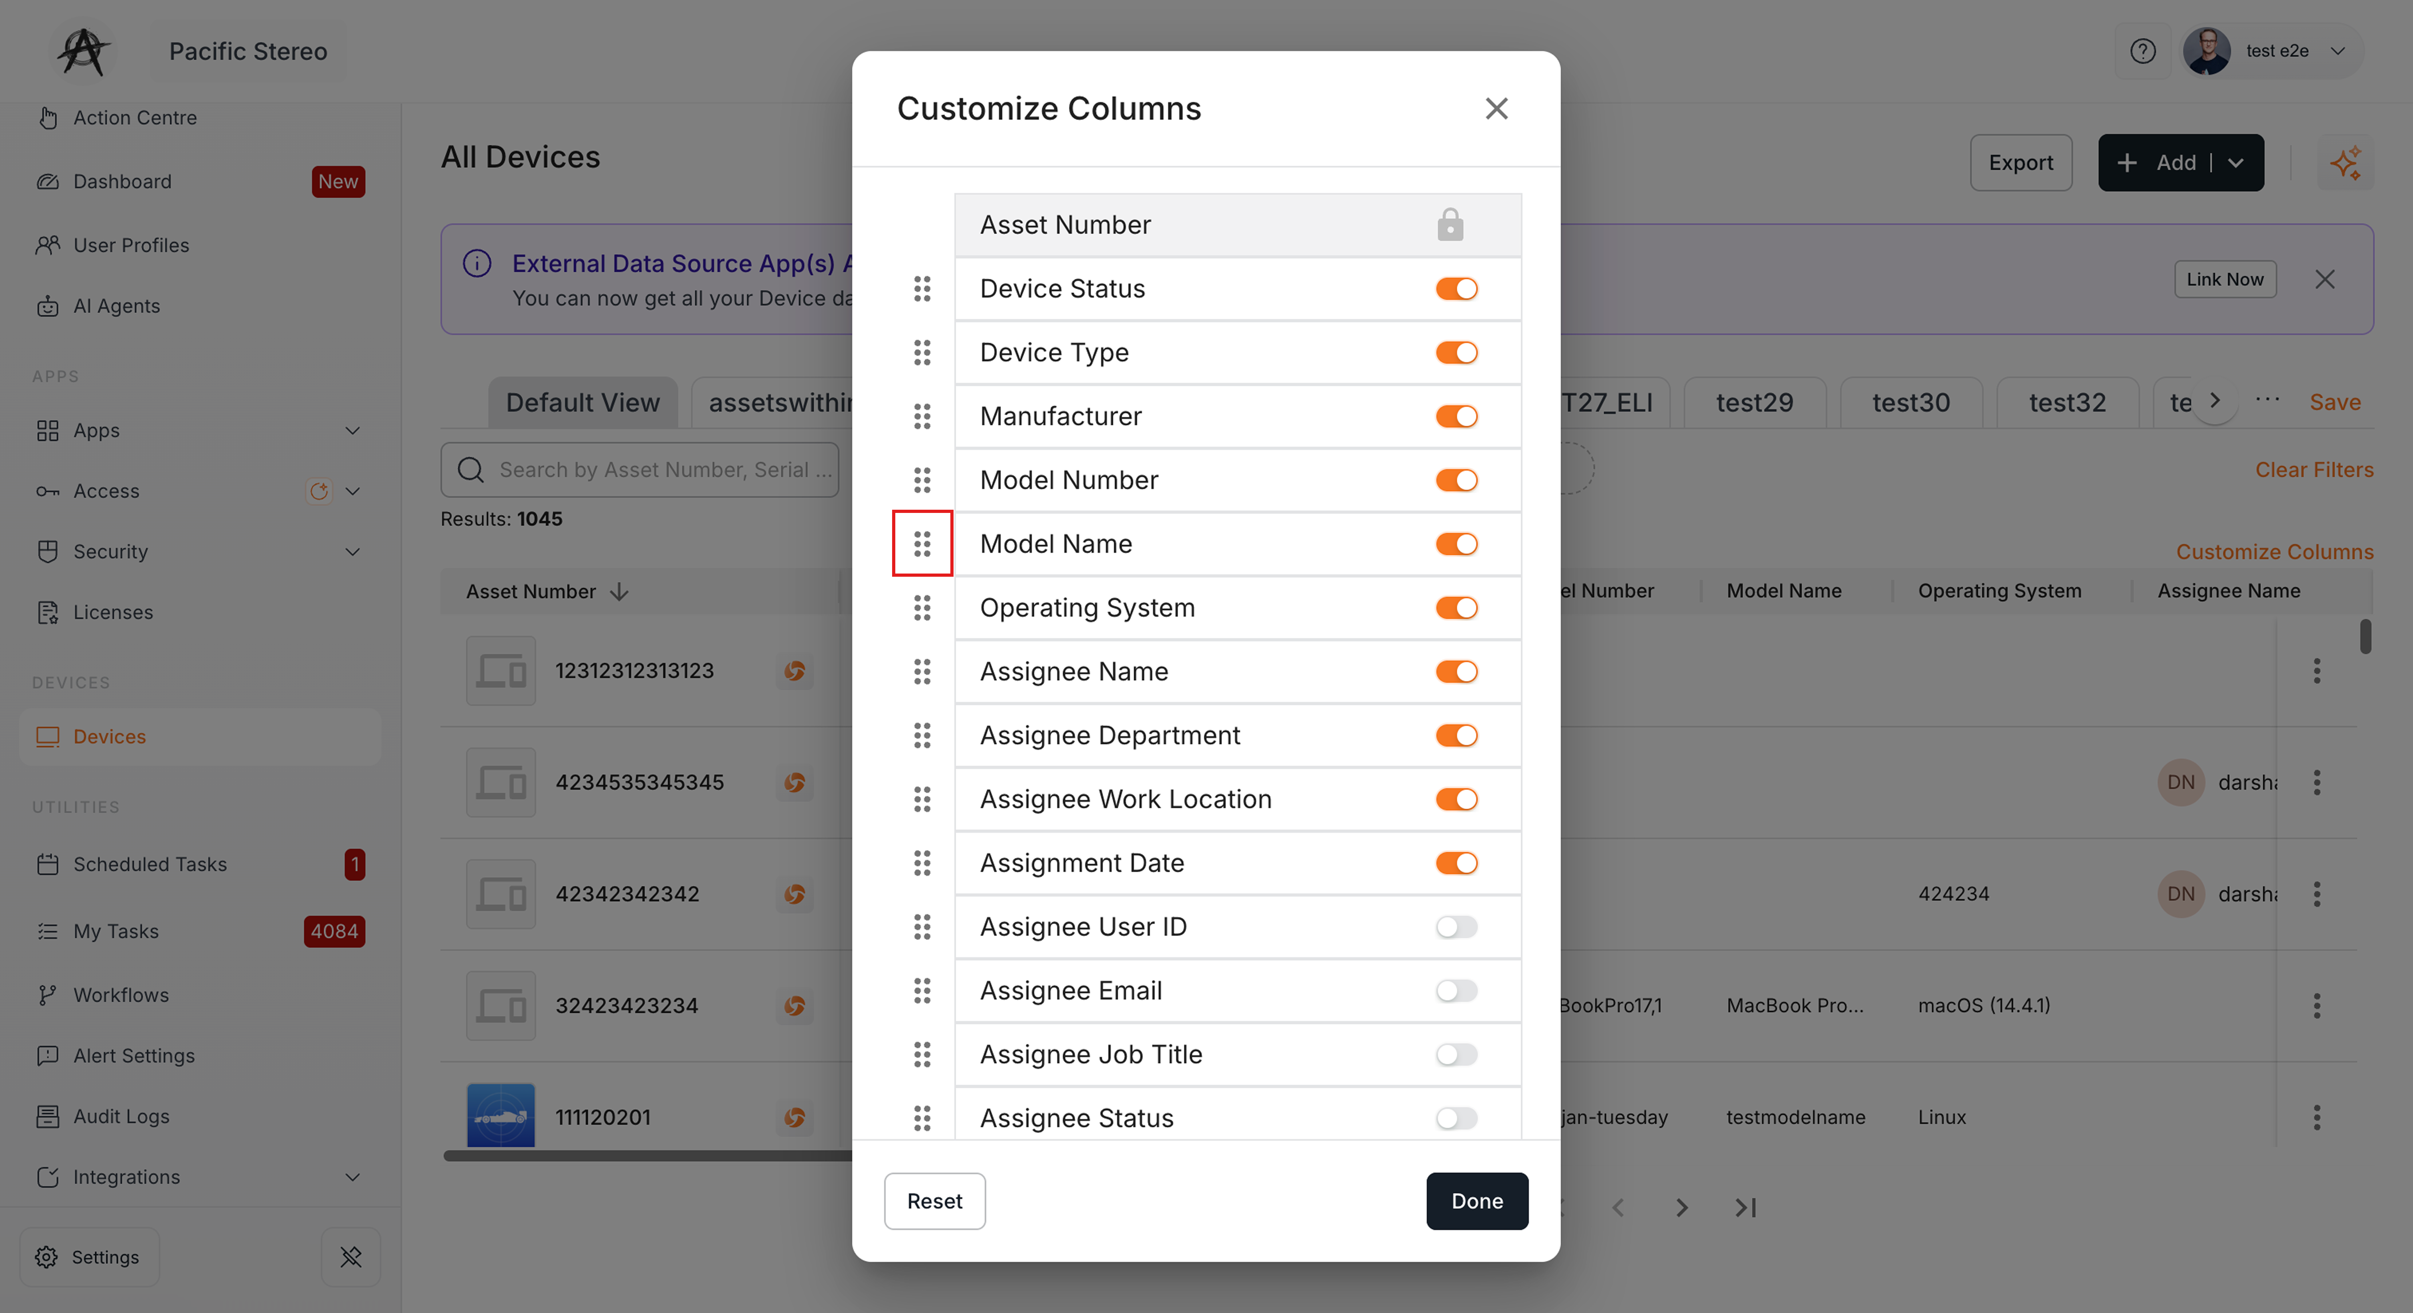Open Action Centre in sidebar

[x=135, y=118]
